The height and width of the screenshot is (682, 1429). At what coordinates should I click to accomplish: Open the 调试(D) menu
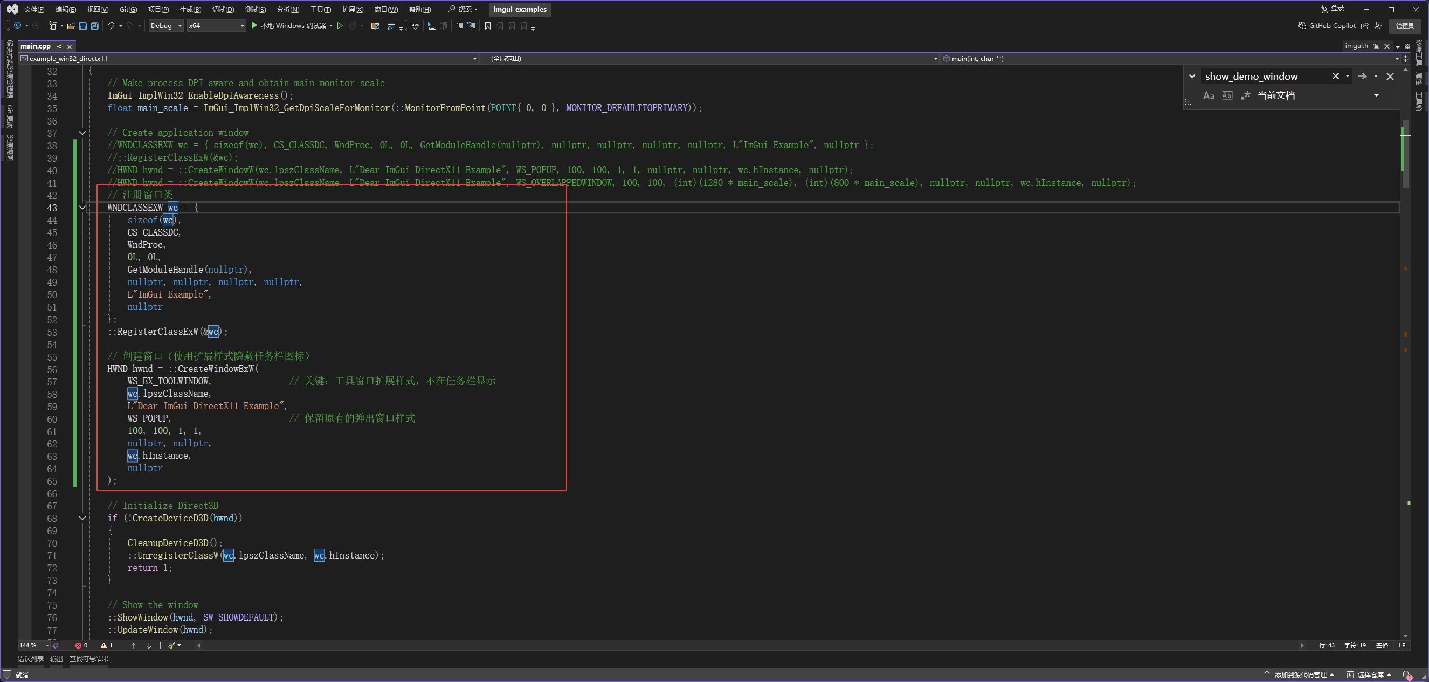(x=223, y=9)
